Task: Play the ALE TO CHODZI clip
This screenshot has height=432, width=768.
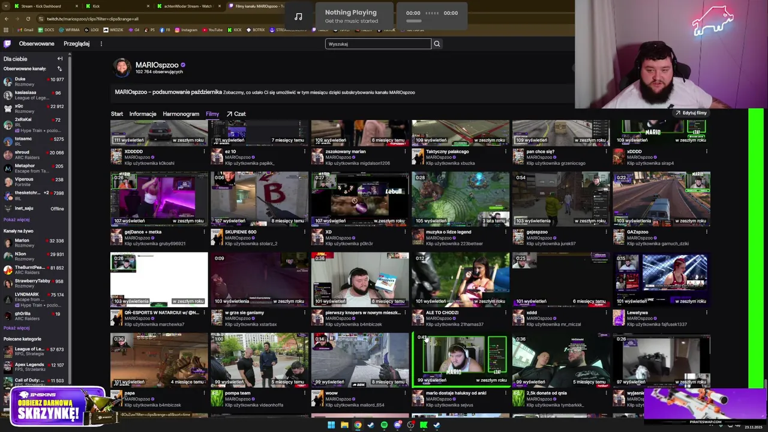Action: tap(461, 280)
